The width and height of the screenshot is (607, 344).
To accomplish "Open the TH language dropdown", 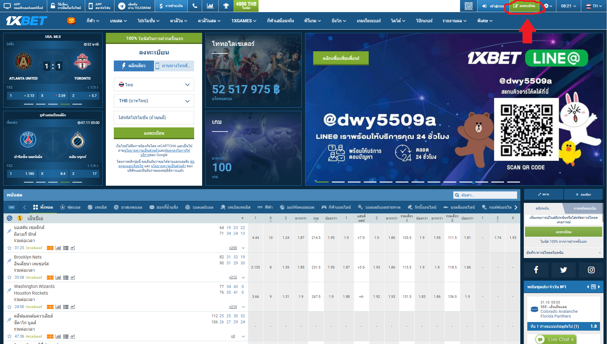I will point(594,6).
